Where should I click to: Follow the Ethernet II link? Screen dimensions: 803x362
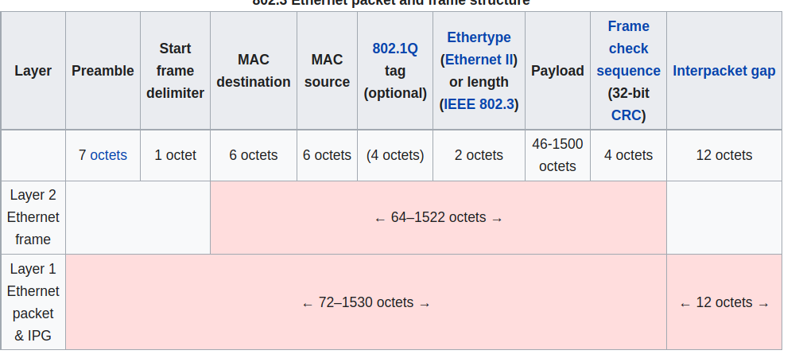[479, 60]
